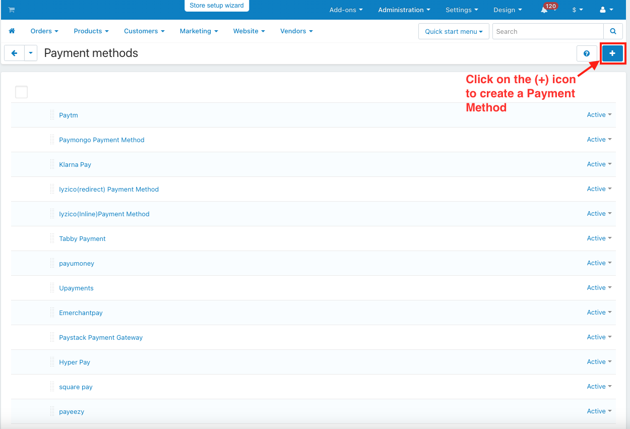Open the Add-ons menu
Image resolution: width=630 pixels, height=429 pixels.
[346, 10]
